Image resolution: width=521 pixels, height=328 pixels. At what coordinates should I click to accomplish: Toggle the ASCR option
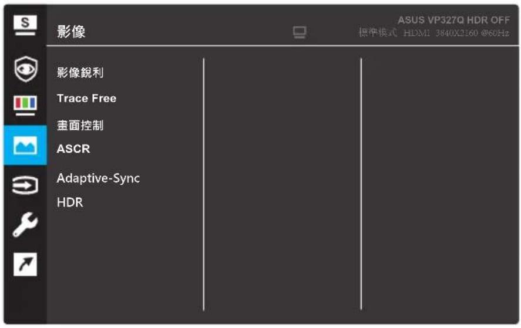click(x=73, y=148)
